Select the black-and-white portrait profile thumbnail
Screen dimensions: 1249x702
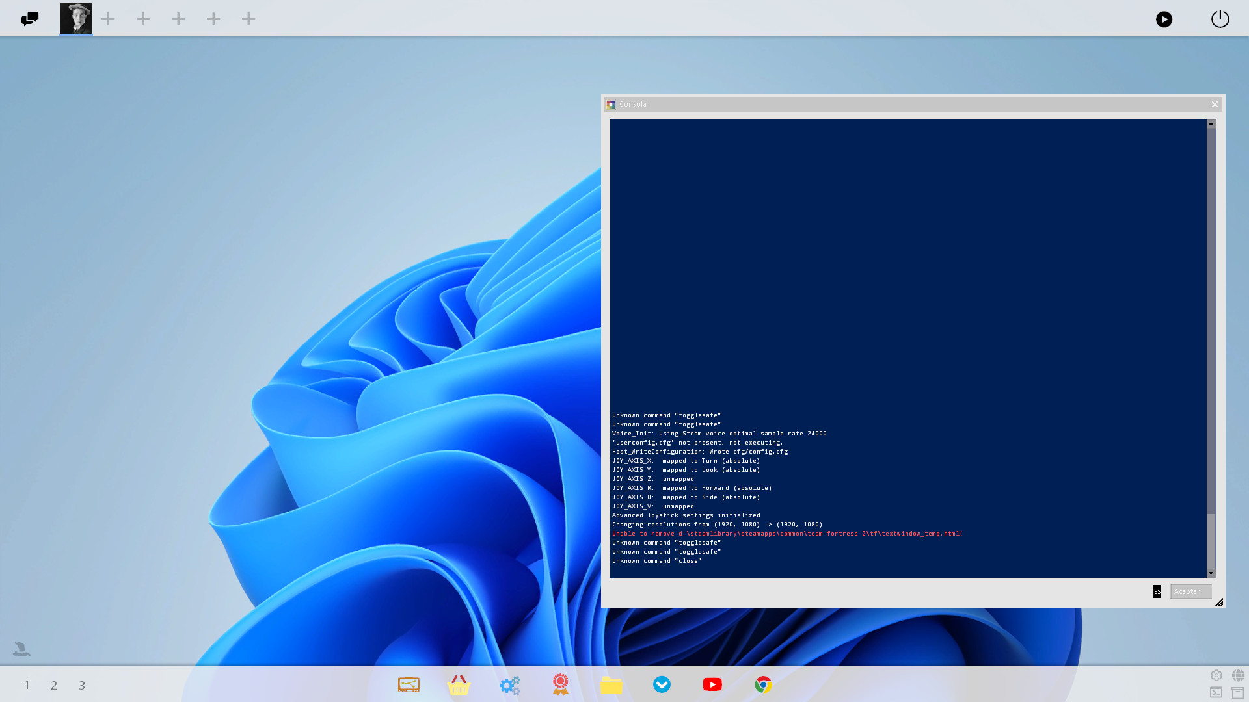coord(76,19)
